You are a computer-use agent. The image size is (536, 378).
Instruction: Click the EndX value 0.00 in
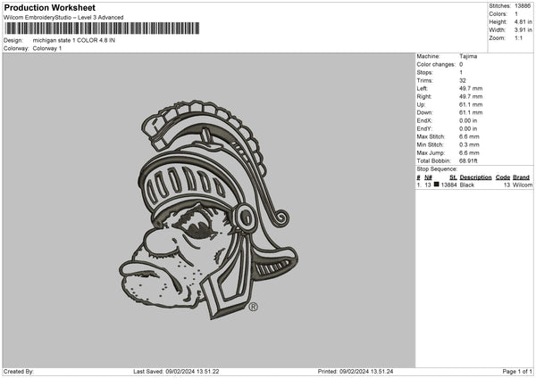click(468, 120)
